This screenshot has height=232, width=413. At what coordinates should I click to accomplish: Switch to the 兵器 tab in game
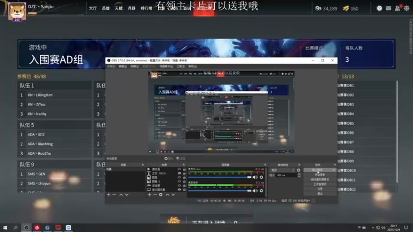click(x=132, y=8)
